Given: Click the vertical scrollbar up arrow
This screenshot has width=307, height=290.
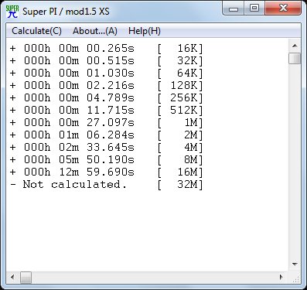Looking at the screenshot, I should coord(295,46).
